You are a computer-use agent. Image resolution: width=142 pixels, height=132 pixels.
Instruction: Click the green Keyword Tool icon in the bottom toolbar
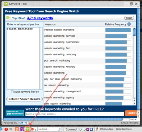coord(27,129)
